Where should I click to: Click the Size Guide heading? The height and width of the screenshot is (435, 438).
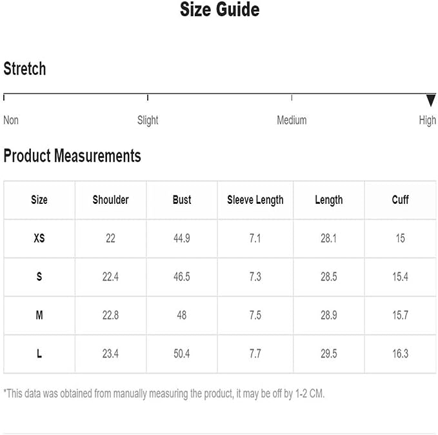click(x=219, y=10)
